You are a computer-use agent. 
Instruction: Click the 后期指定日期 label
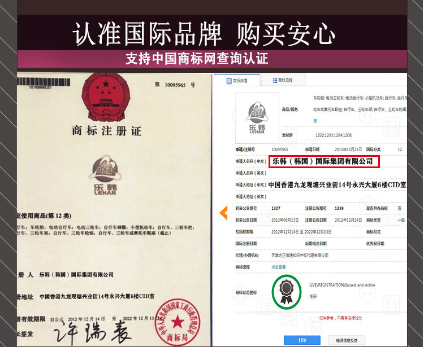coord(316,244)
